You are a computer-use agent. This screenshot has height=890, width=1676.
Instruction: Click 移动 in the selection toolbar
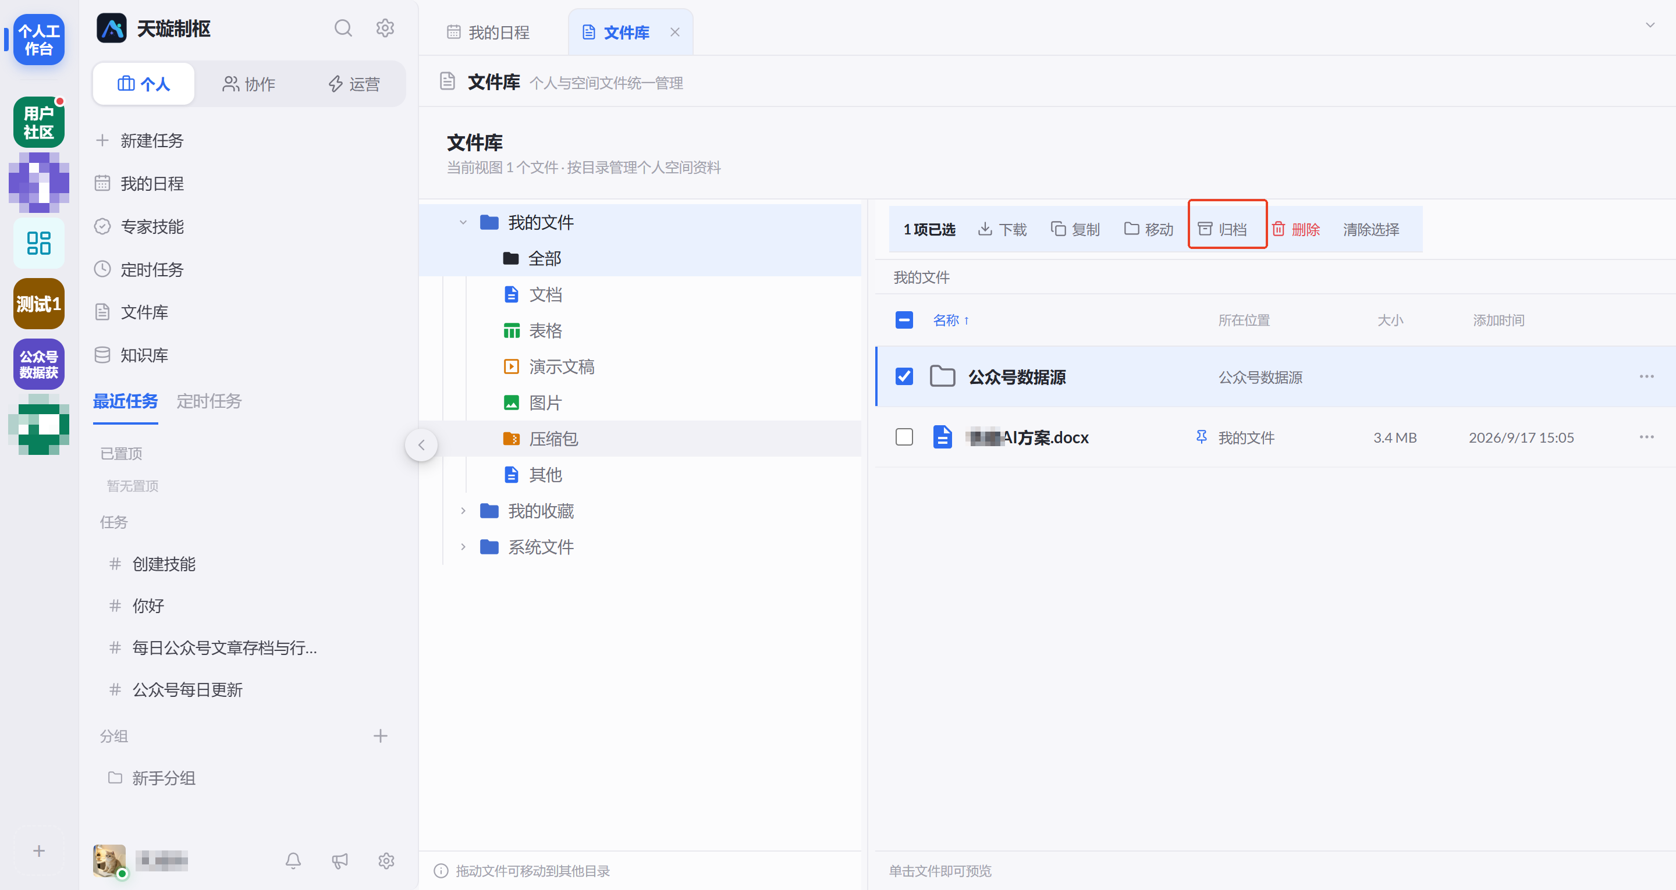pyautogui.click(x=1148, y=230)
